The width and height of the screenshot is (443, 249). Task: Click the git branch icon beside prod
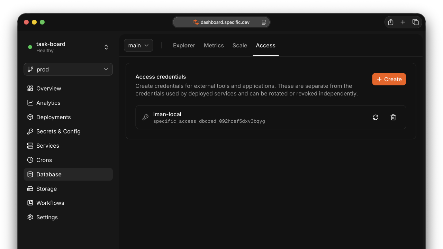tap(30, 69)
